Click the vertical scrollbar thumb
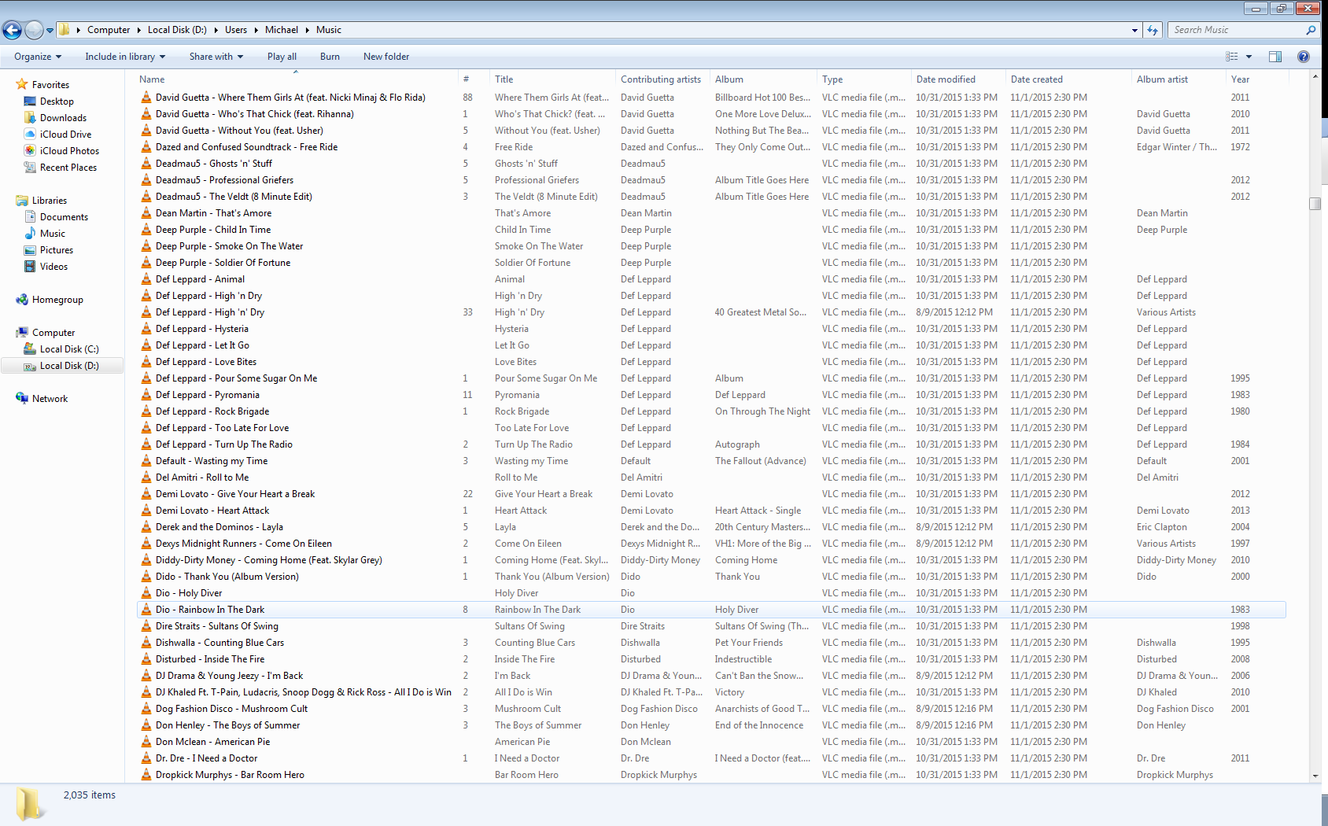1328x826 pixels. point(1315,204)
